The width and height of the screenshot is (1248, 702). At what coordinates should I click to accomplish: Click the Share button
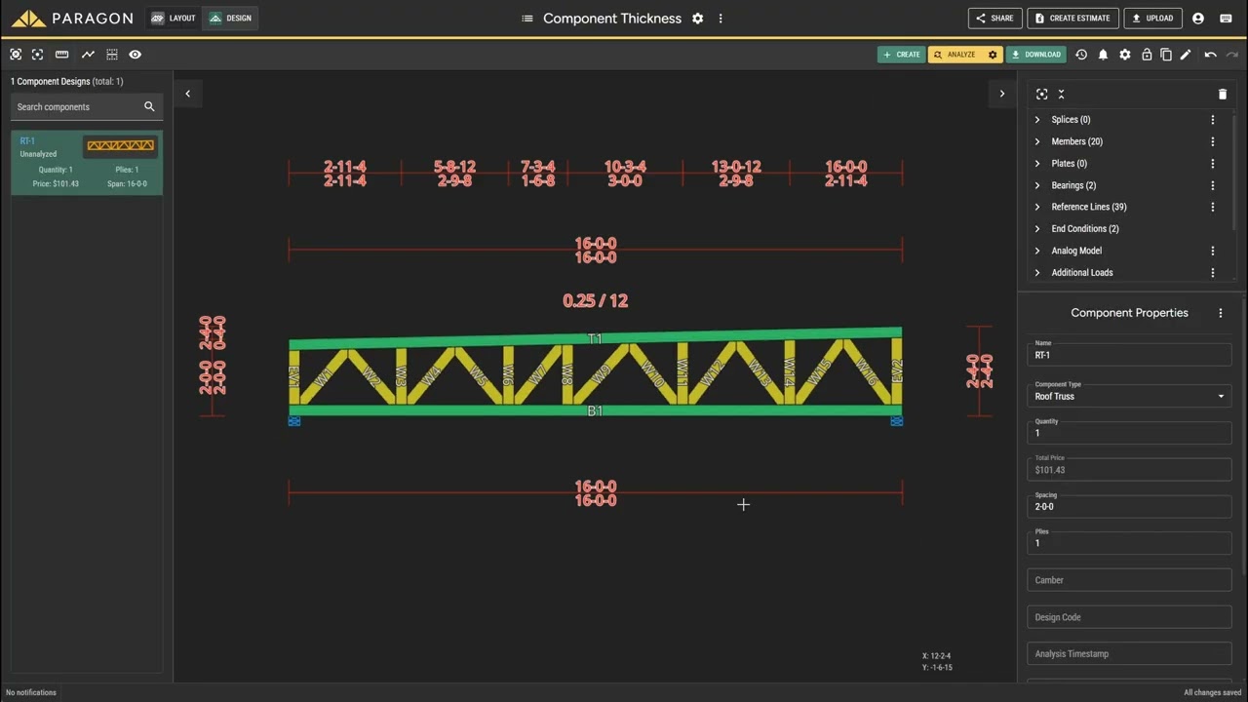click(x=994, y=19)
